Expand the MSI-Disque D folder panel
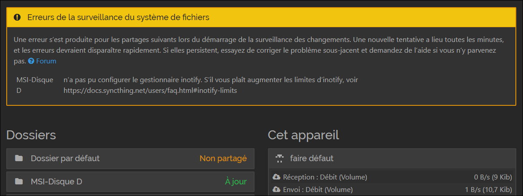Image resolution: width=523 pixels, height=196 pixels. tap(131, 182)
